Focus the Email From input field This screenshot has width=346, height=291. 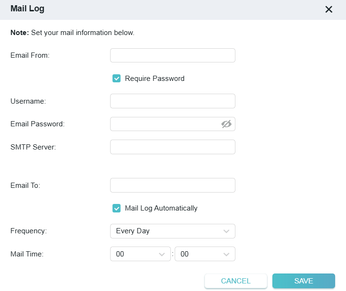(172, 55)
